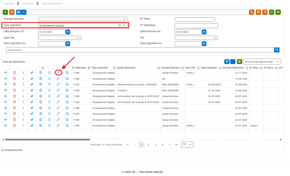View operation 11288 with the eye icon

5,126
